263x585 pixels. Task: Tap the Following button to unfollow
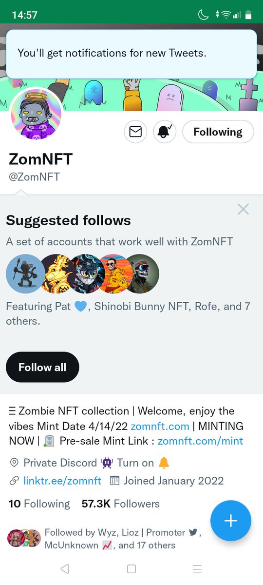click(218, 132)
